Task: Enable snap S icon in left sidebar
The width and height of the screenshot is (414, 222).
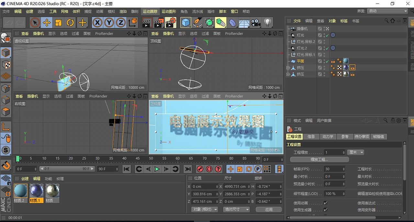Action: pos(6,150)
